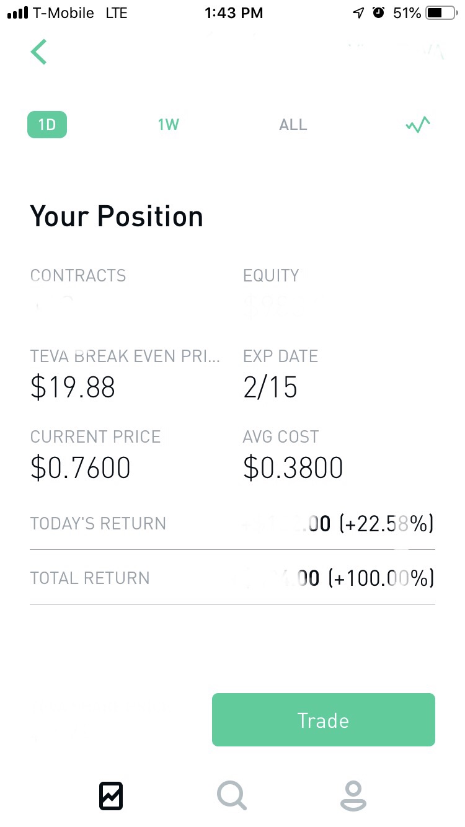Tap the battery indicator icon

point(441,13)
